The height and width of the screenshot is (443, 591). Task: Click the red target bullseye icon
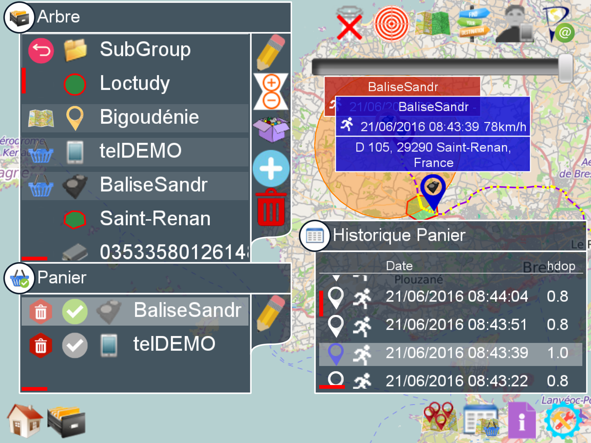pyautogui.click(x=391, y=24)
